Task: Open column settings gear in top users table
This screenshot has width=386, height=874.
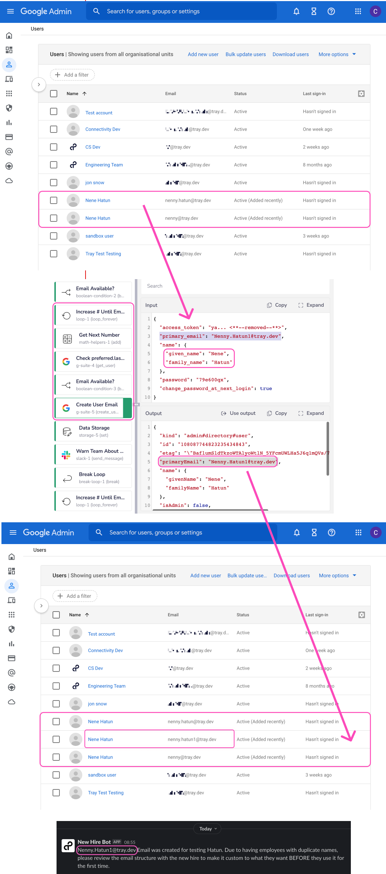Action: (361, 94)
